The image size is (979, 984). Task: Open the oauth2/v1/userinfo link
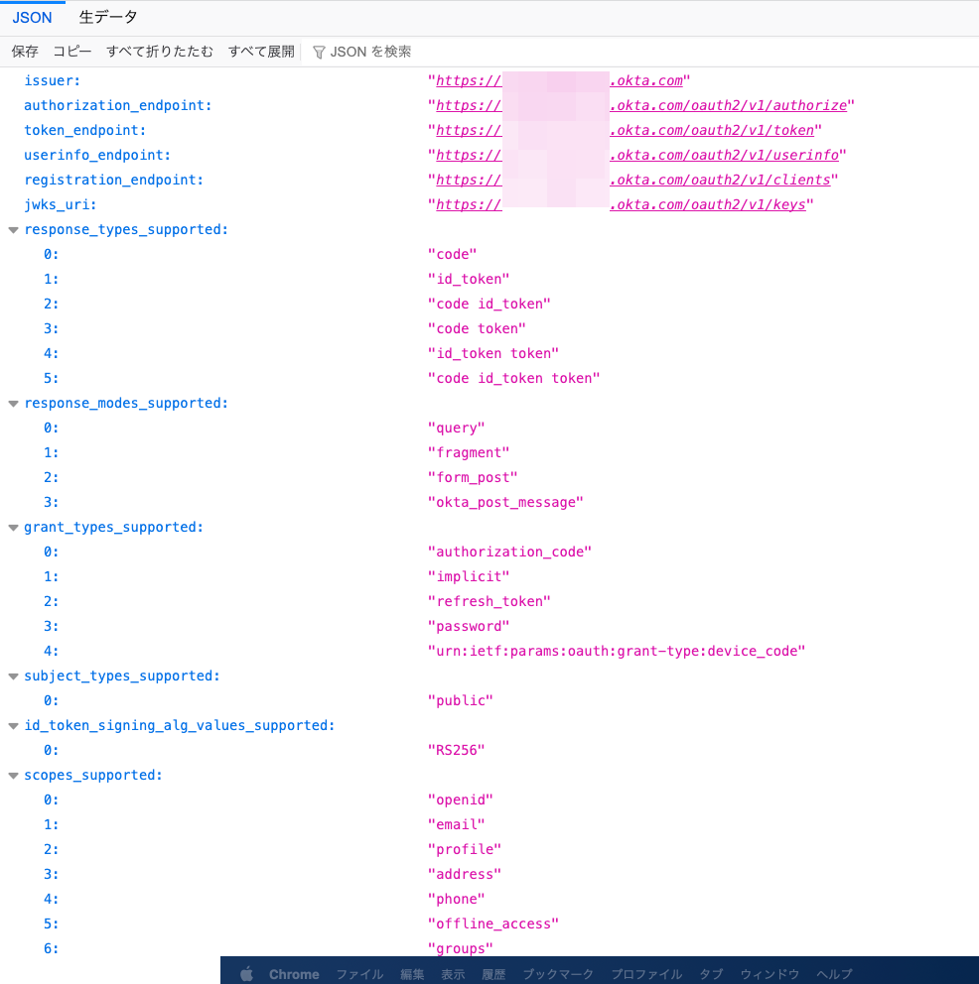[637, 155]
